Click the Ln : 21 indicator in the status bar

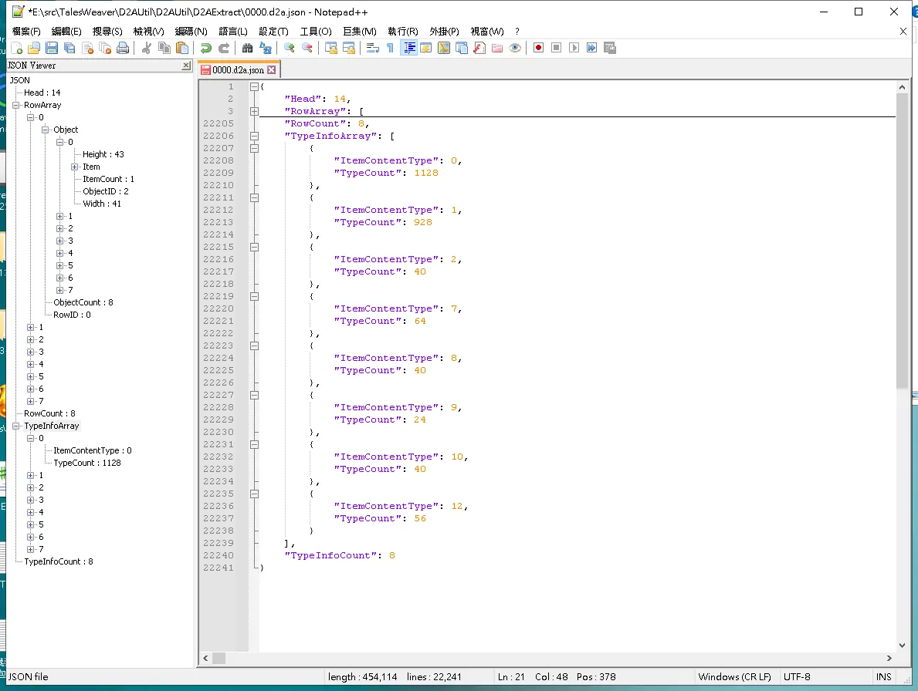click(511, 676)
